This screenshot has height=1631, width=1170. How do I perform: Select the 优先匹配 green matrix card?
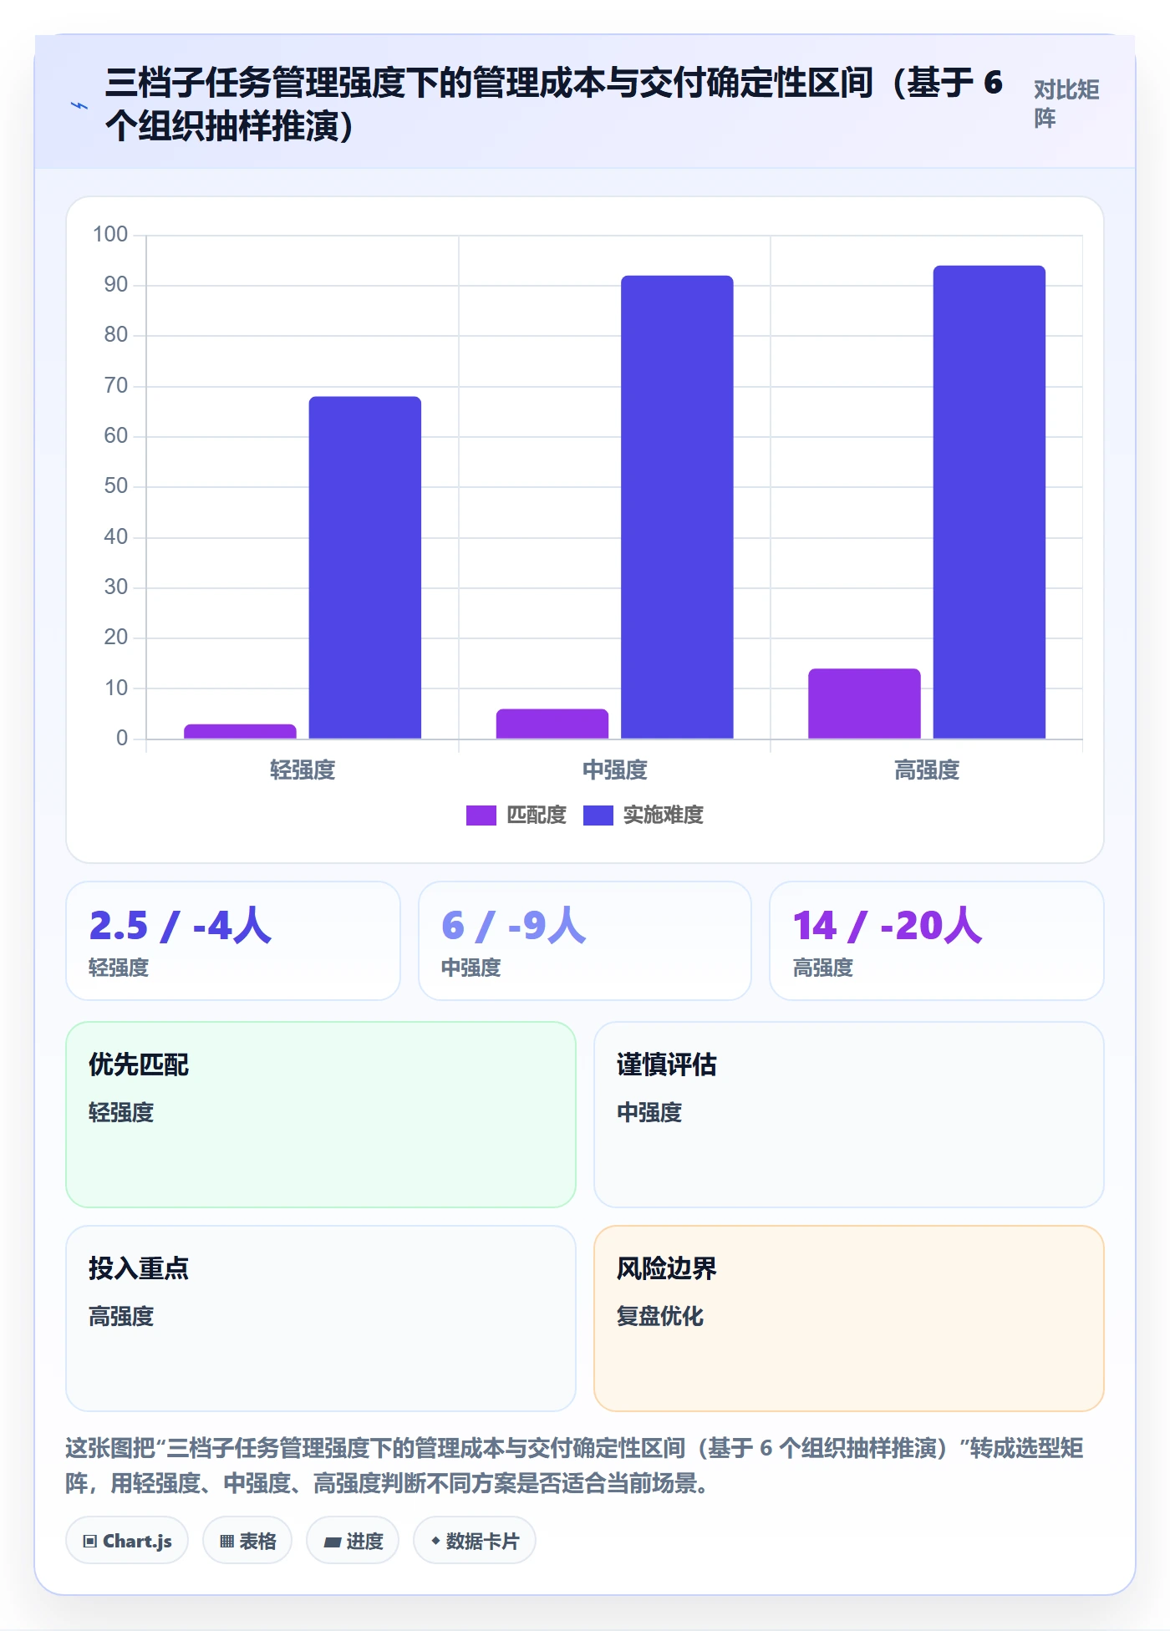pos(321,1115)
